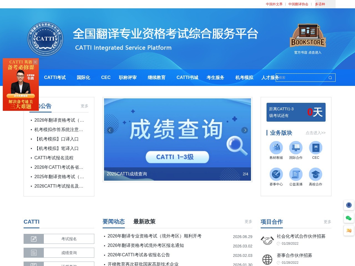Click the 成绩查询 button
The width and height of the screenshot is (355, 266).
[59, 253]
